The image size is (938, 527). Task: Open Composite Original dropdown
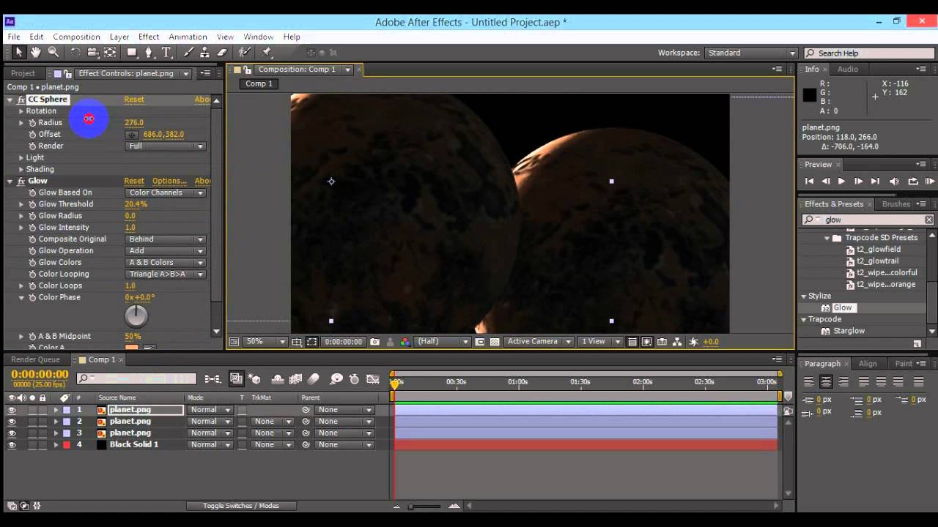point(166,239)
